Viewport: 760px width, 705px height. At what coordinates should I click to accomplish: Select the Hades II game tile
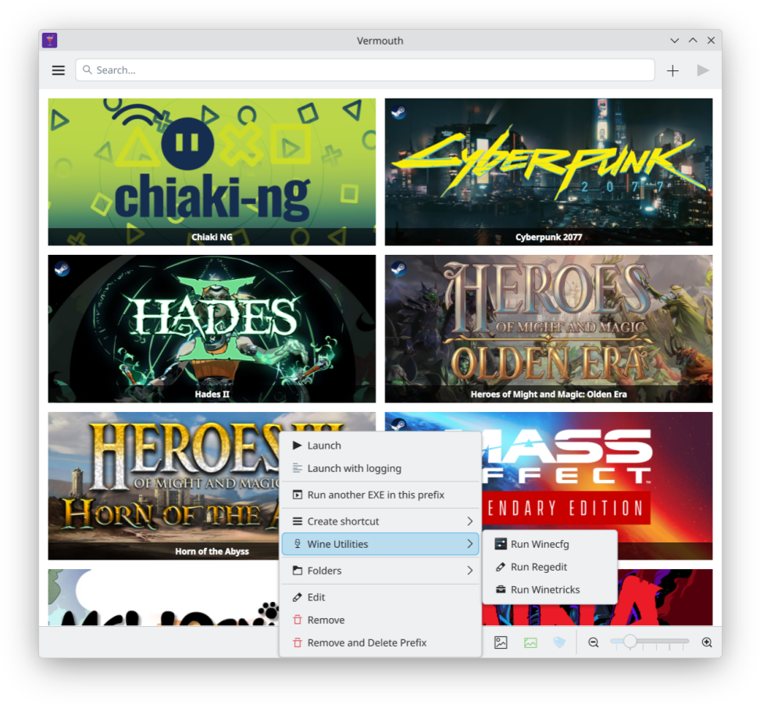tap(212, 329)
